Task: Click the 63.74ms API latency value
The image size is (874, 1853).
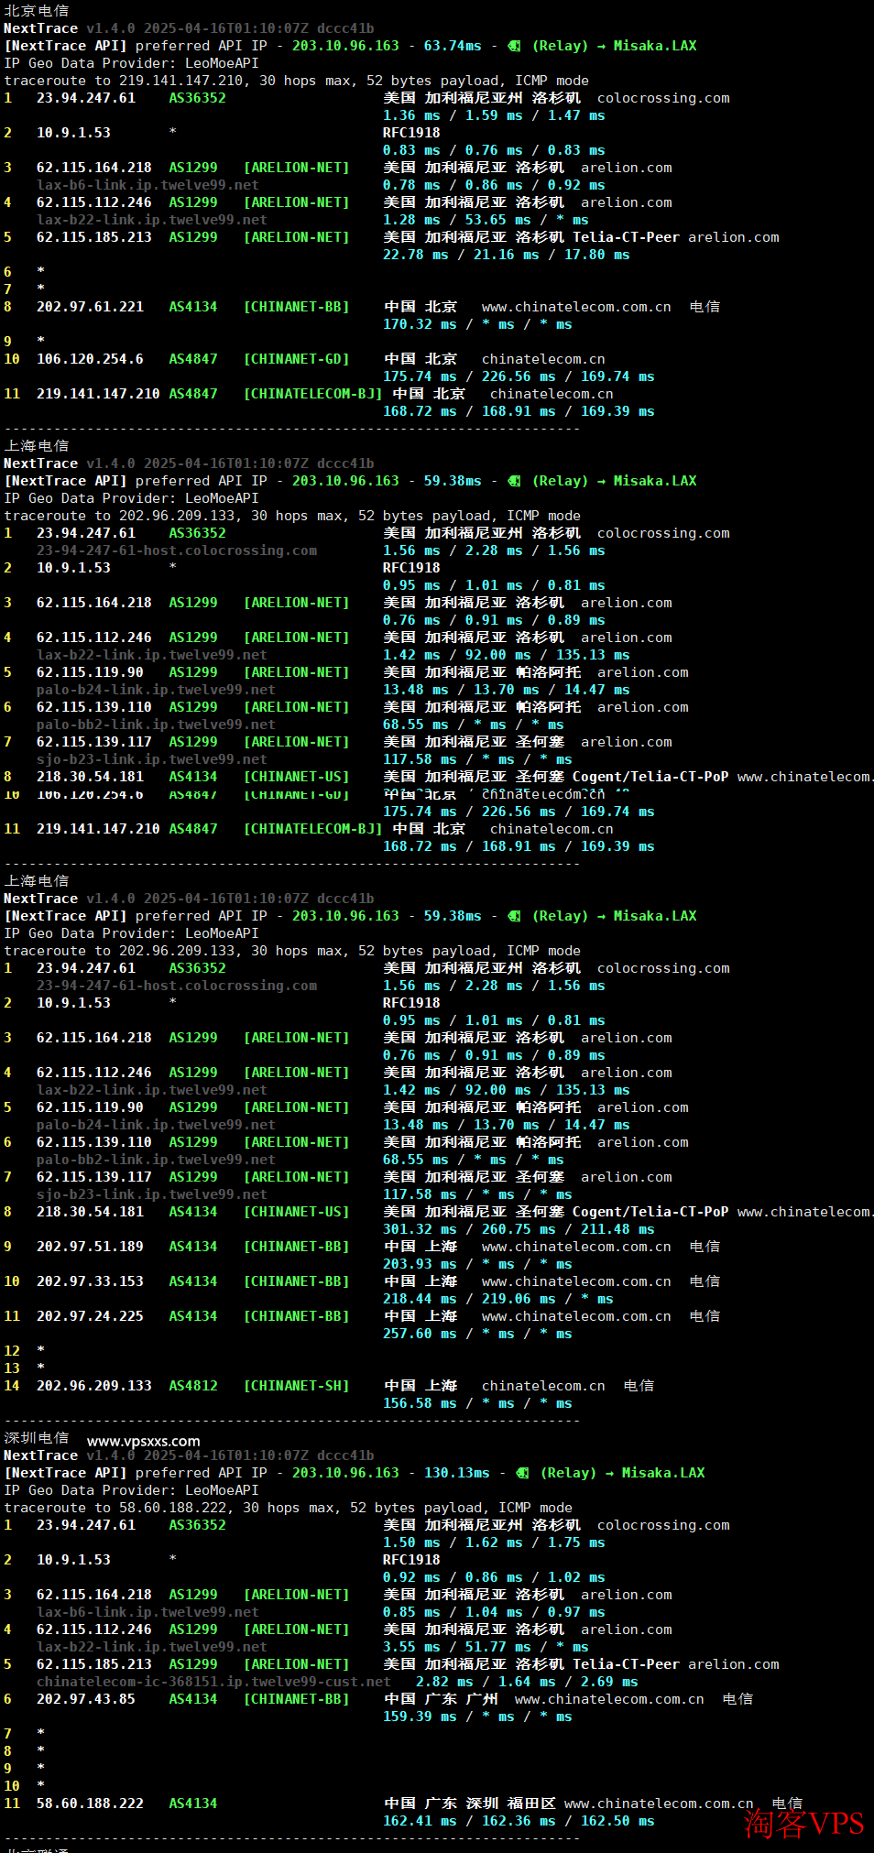Action: click(x=453, y=46)
